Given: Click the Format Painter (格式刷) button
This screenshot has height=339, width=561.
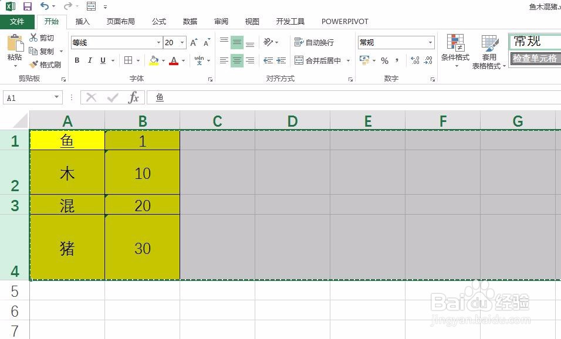Looking at the screenshot, I should (45, 65).
